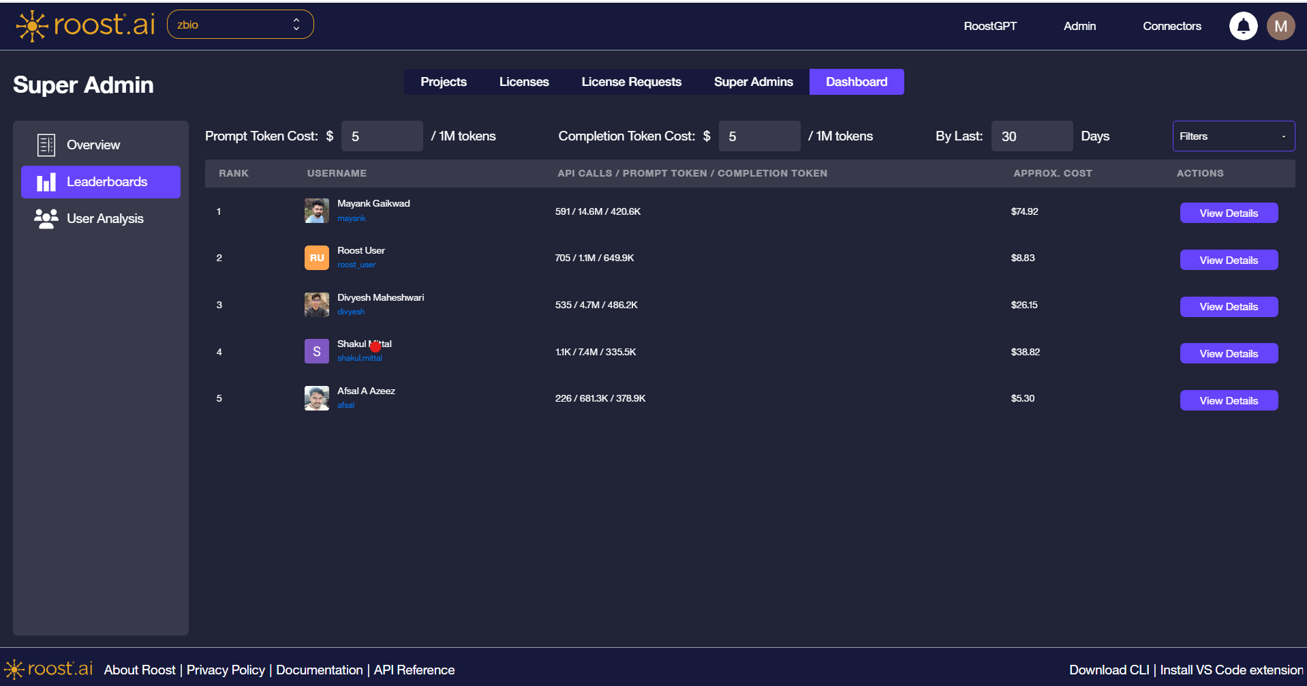Select Super Admins from the navigation
This screenshot has width=1307, height=686.
pyautogui.click(x=753, y=81)
